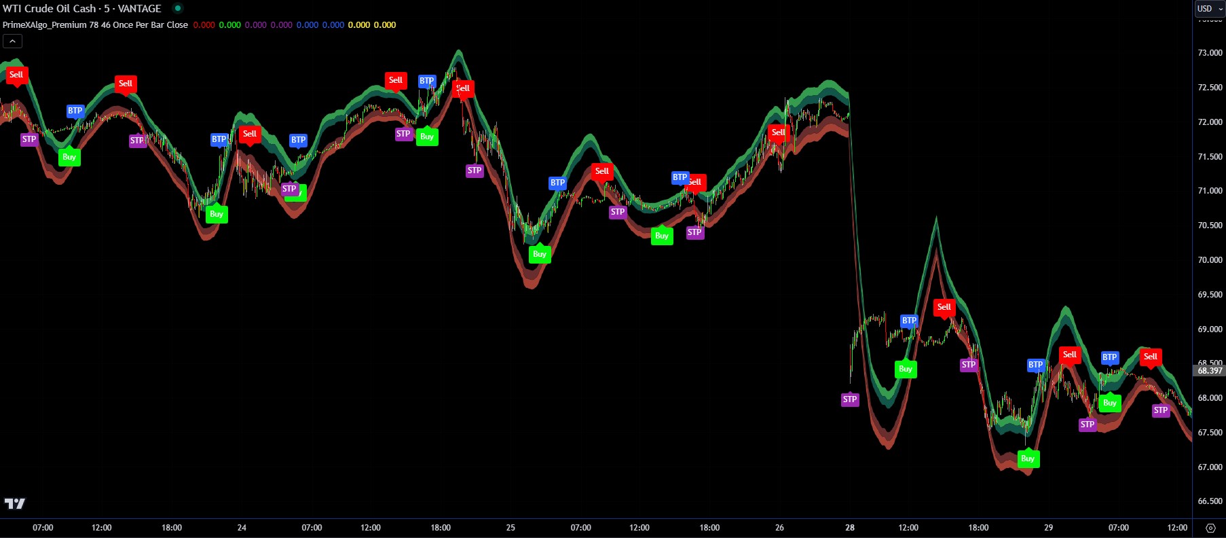Click the 66.500 price axis label
This screenshot has width=1226, height=538.
click(1210, 501)
